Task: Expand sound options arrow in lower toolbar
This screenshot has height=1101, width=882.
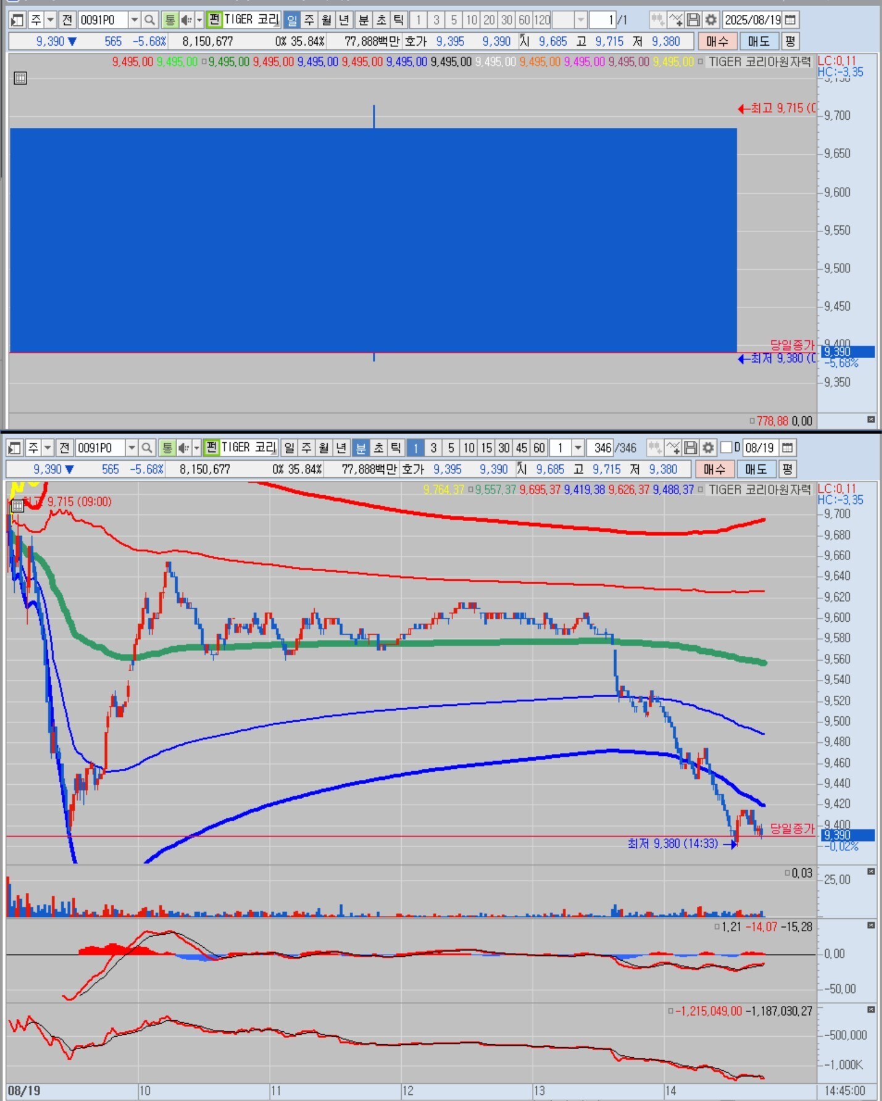Action: (196, 448)
